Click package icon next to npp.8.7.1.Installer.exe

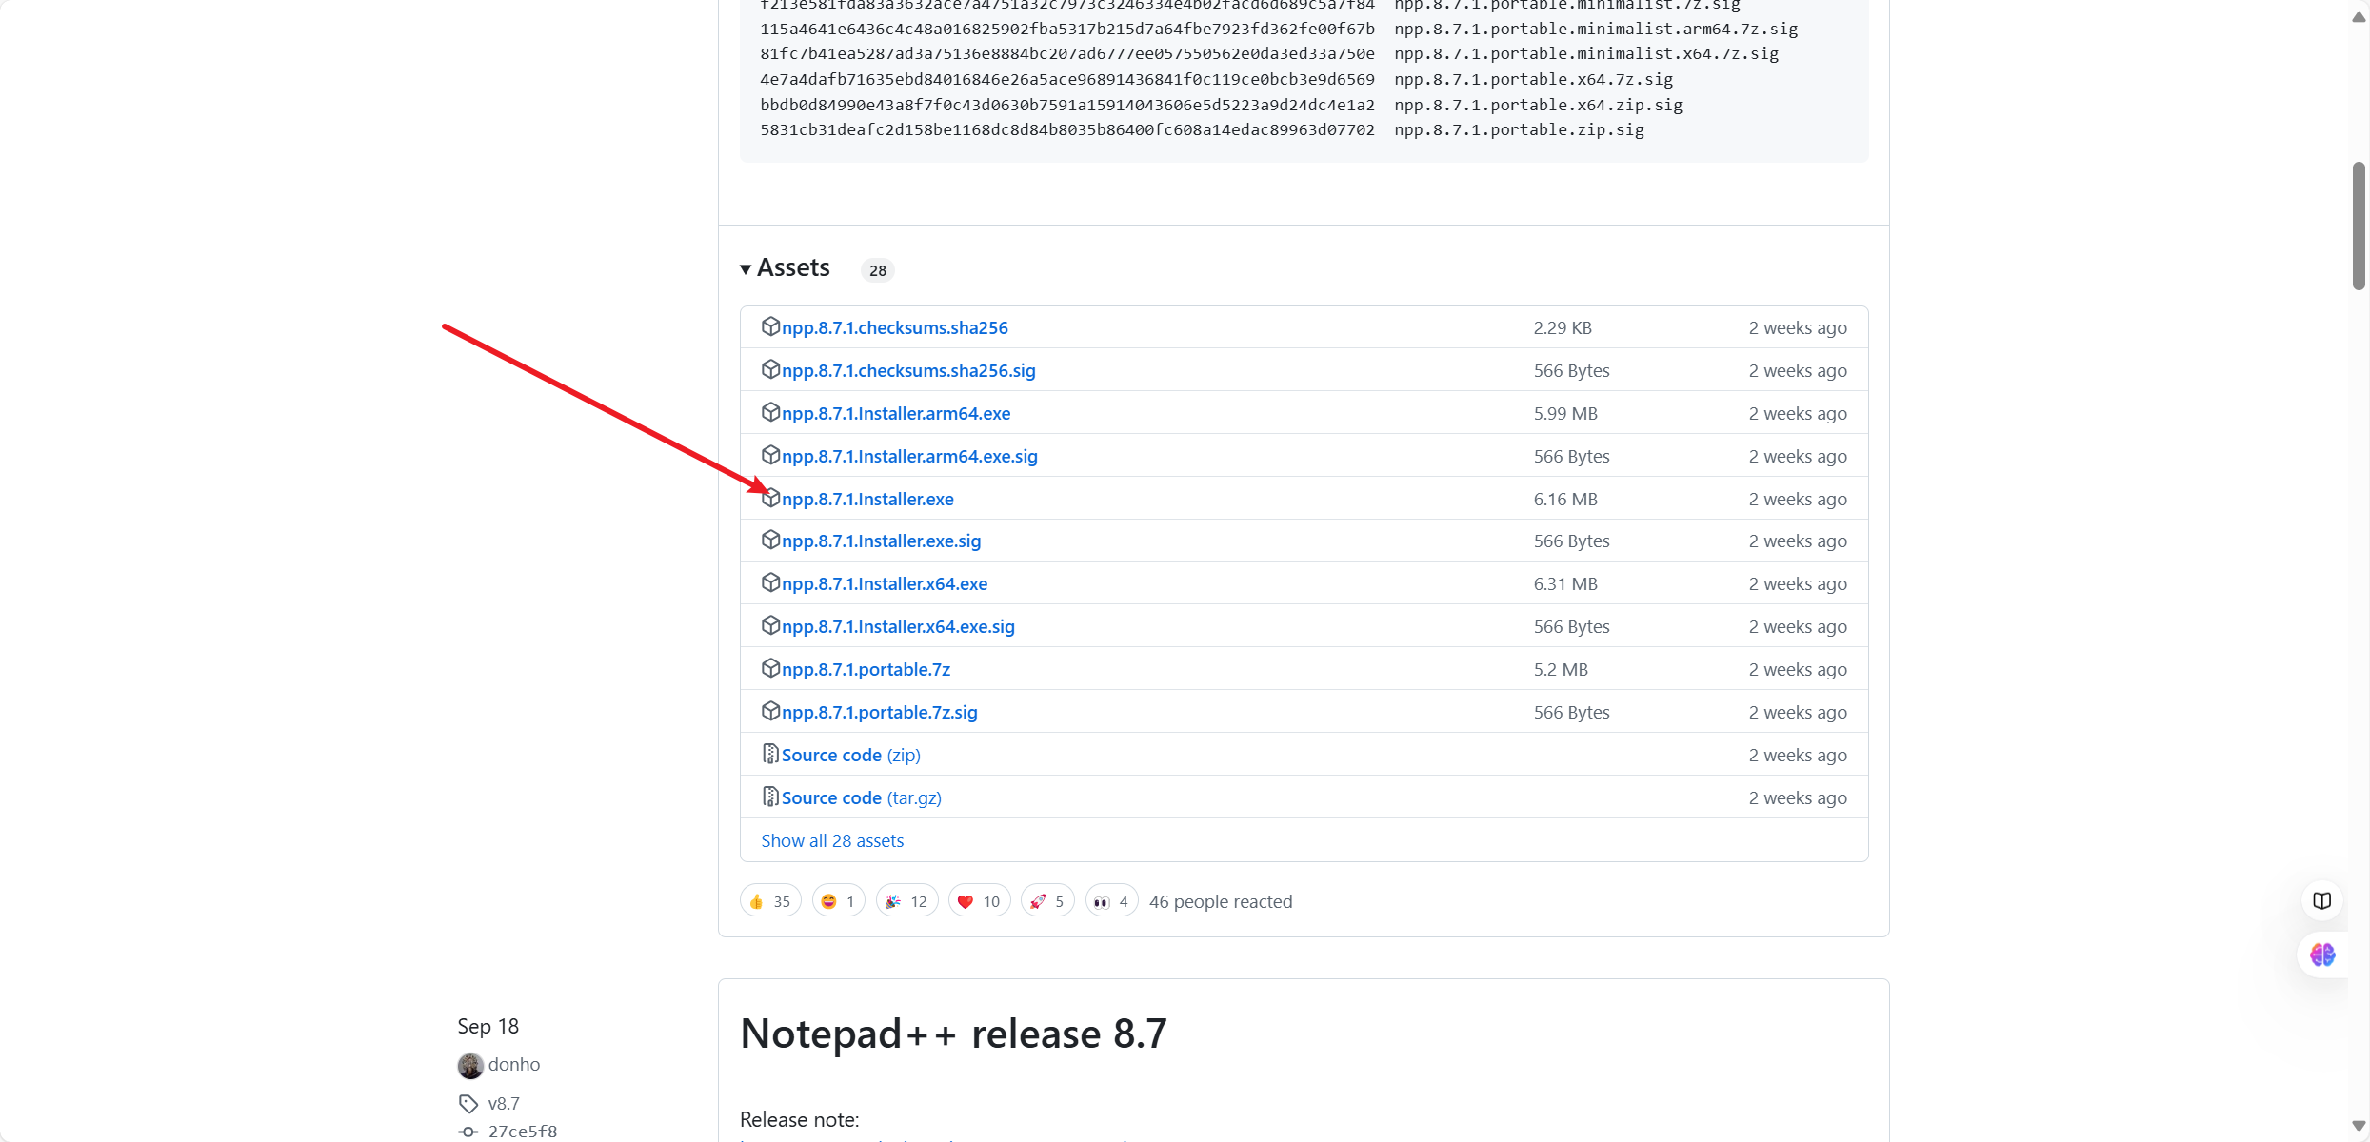770,499
